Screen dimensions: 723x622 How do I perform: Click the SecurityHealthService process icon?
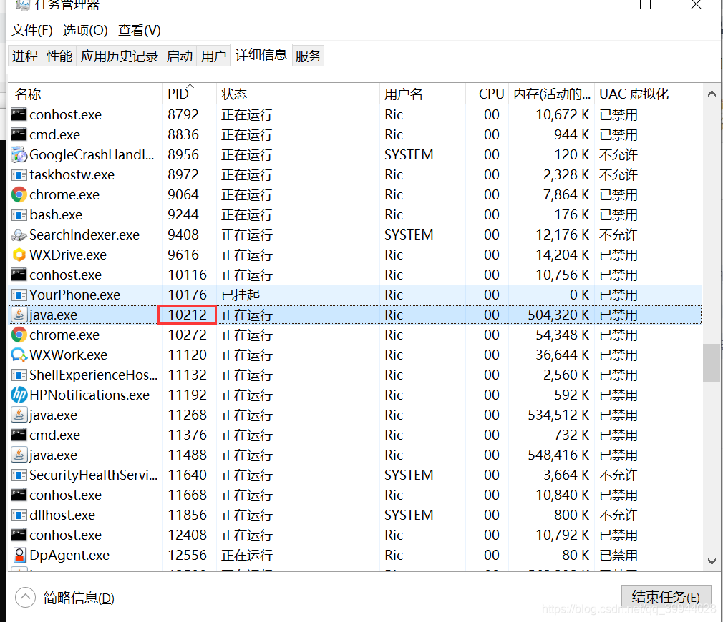[x=19, y=475]
